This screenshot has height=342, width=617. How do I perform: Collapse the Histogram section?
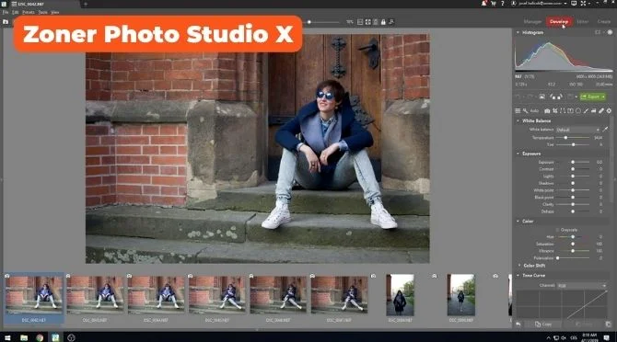point(518,32)
